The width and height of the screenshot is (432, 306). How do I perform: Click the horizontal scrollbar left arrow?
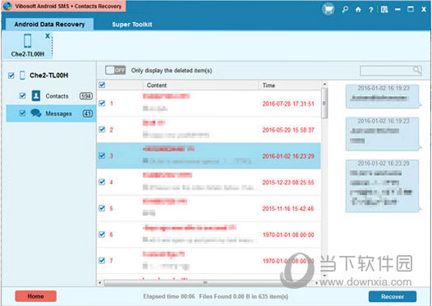100,283
